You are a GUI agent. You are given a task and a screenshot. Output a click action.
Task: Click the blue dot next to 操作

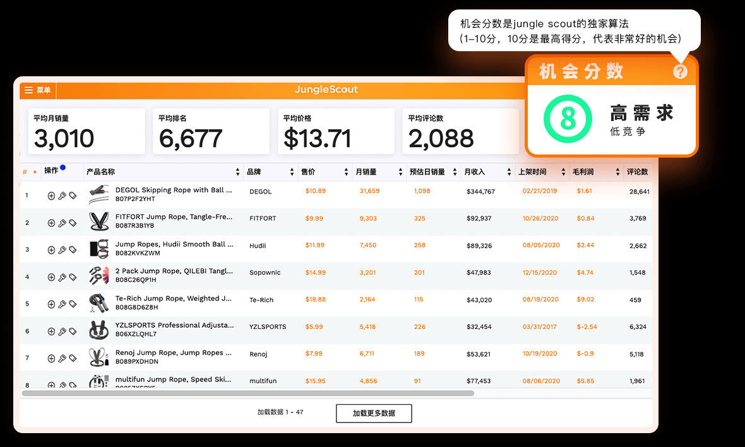[x=63, y=168]
